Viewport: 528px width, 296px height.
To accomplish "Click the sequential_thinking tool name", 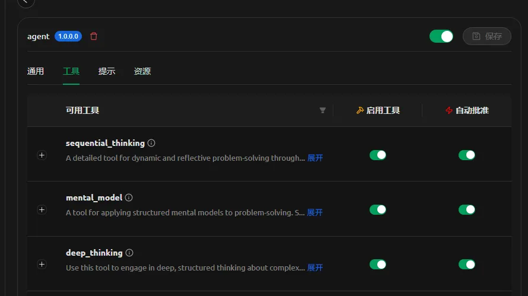I will (x=105, y=143).
